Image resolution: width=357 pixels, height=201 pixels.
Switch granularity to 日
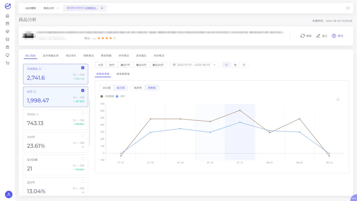pyautogui.click(x=227, y=65)
